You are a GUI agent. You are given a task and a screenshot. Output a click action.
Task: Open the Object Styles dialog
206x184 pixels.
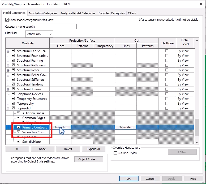pyautogui.click(x=88, y=159)
